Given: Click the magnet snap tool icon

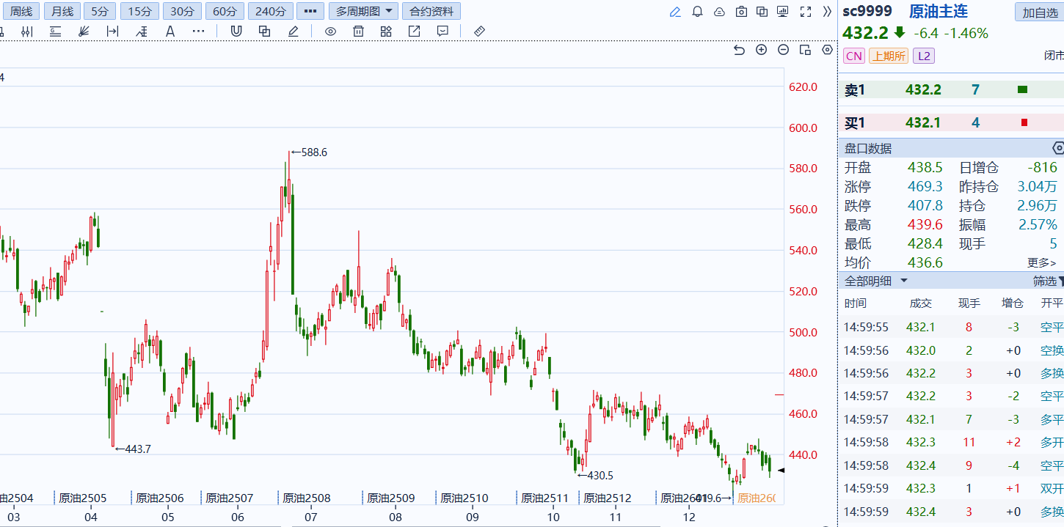Looking at the screenshot, I should click(236, 31).
